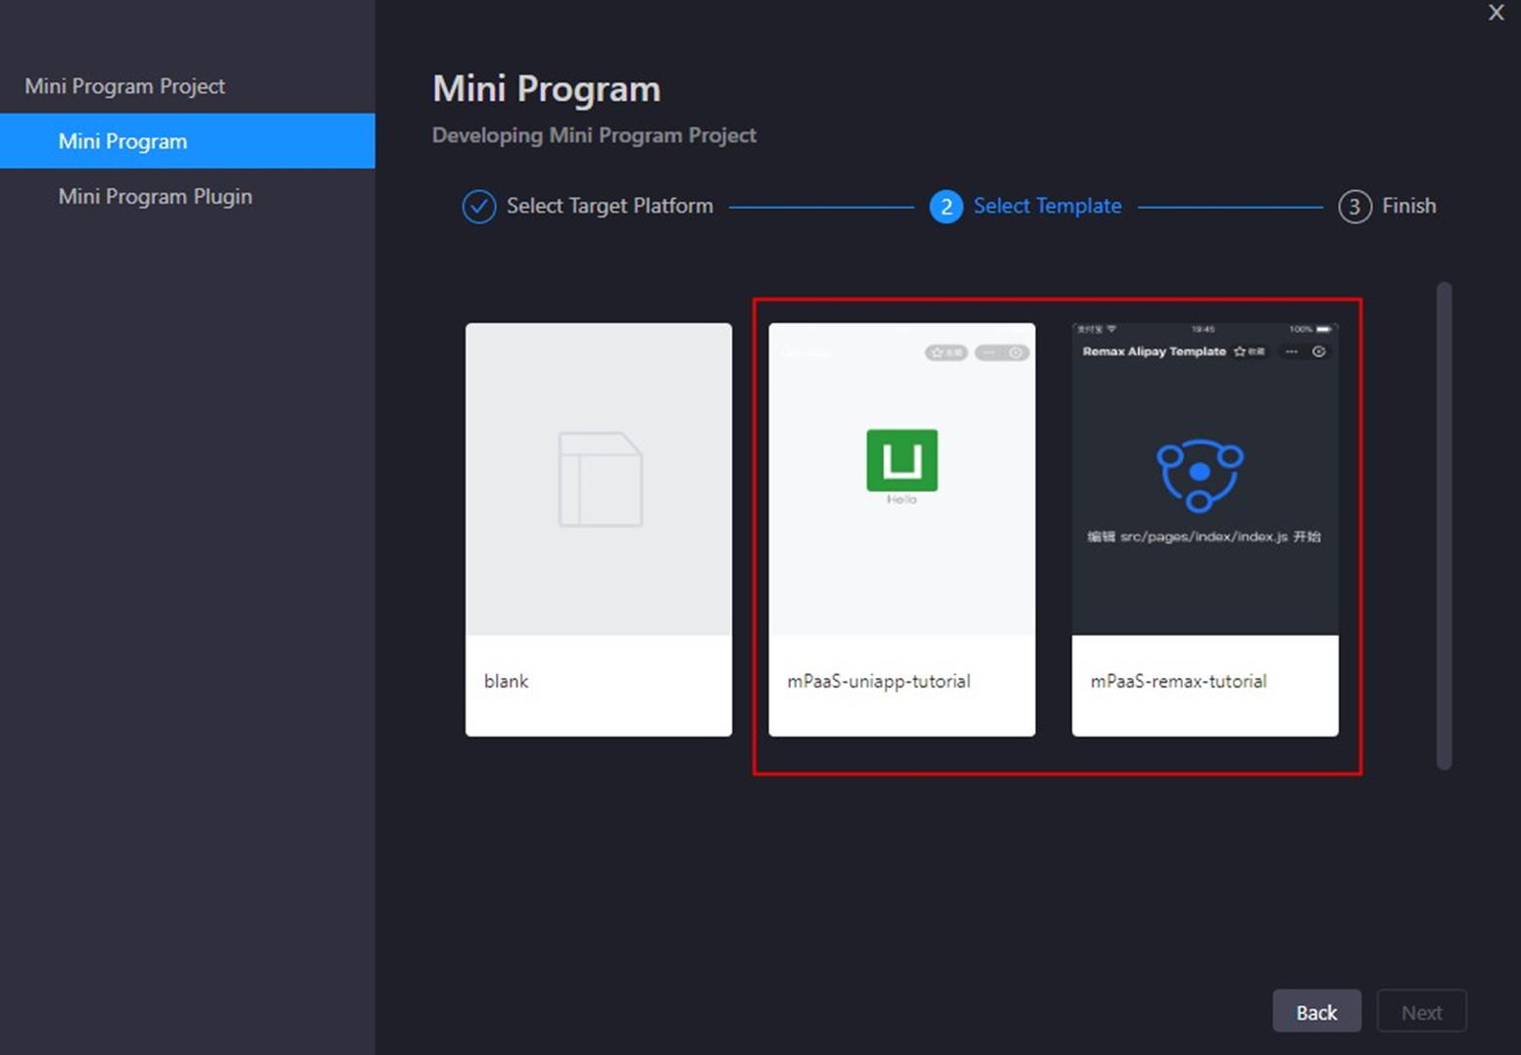This screenshot has width=1521, height=1055.
Task: Select the src/pages/index/index.js hint text
Action: tap(1203, 536)
